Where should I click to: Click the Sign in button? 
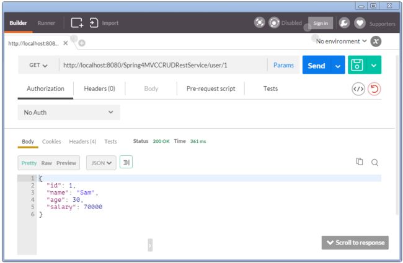pyautogui.click(x=321, y=23)
